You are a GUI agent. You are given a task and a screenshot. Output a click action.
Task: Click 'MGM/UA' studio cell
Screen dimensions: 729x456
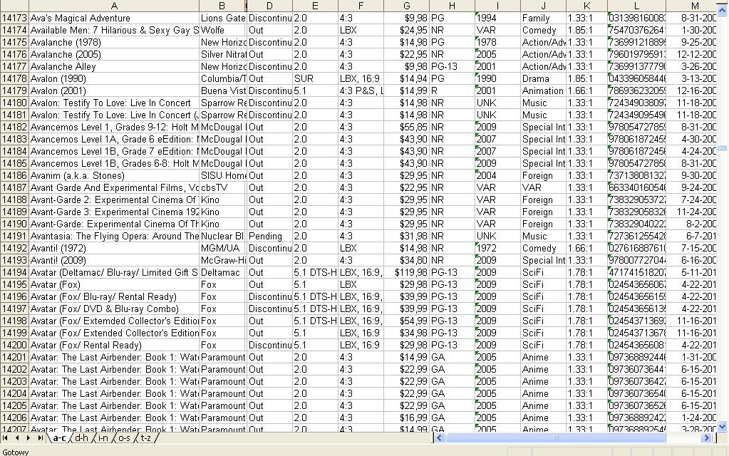222,248
